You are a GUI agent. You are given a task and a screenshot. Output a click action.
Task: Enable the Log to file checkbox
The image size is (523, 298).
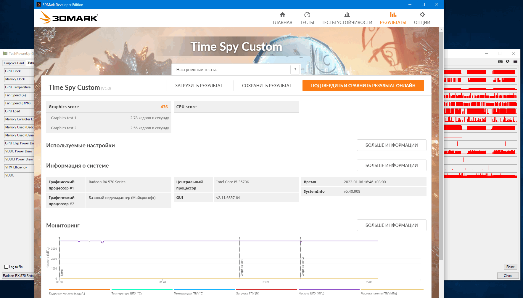(x=6, y=267)
